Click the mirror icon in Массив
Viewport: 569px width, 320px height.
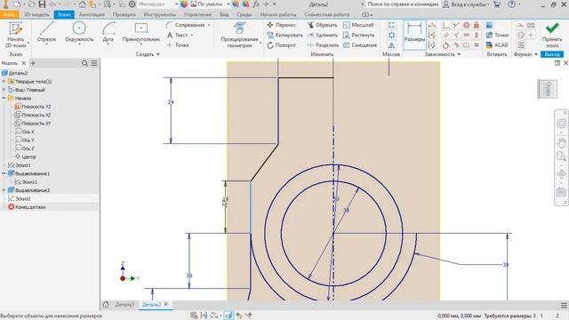click(391, 45)
